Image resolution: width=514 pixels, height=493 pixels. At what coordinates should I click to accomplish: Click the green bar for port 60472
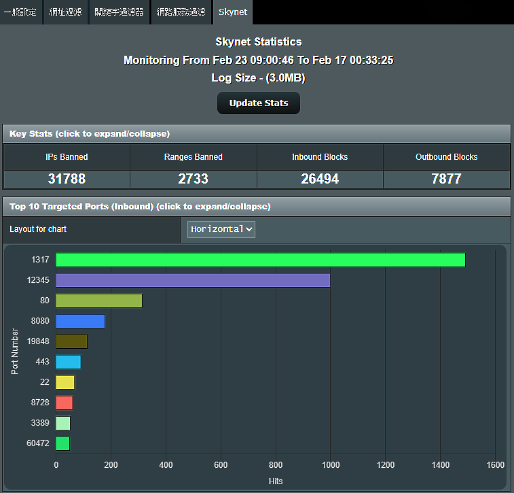click(63, 444)
